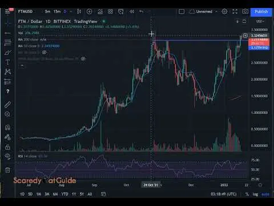Toggle lock all drawing tools

pyautogui.click(x=7, y=147)
